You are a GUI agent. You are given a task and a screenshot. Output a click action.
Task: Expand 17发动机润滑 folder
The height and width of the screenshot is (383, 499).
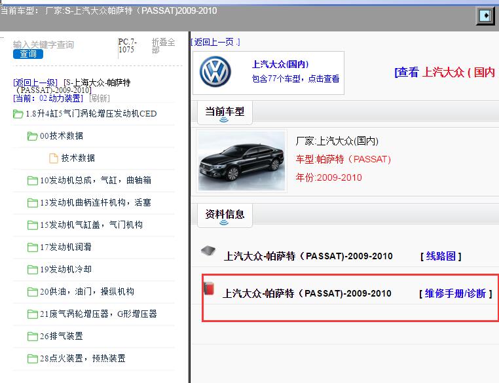(65, 247)
